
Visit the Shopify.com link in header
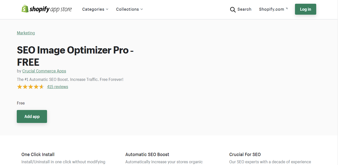click(271, 9)
